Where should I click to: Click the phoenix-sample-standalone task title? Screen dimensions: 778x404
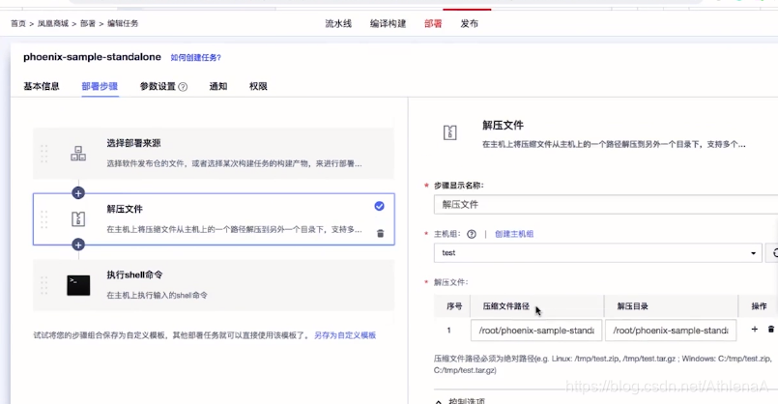(92, 57)
